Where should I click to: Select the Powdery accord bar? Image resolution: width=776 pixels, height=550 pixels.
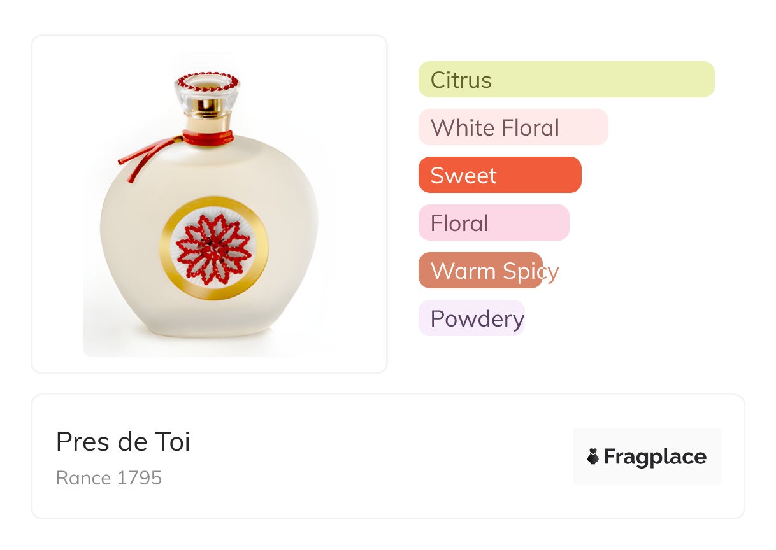tap(471, 318)
